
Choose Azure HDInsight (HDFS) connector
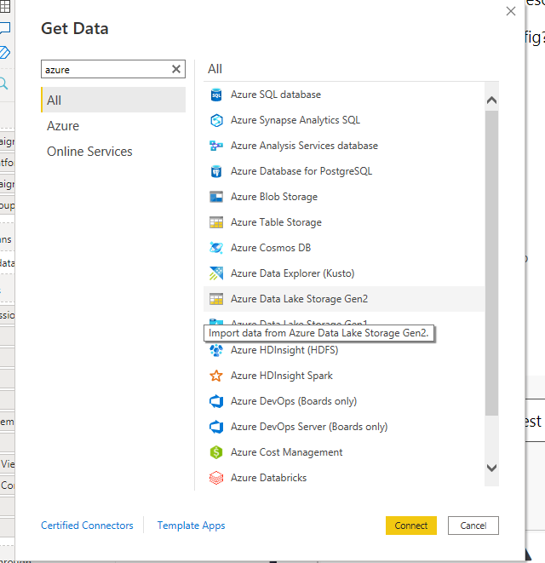click(x=344, y=350)
